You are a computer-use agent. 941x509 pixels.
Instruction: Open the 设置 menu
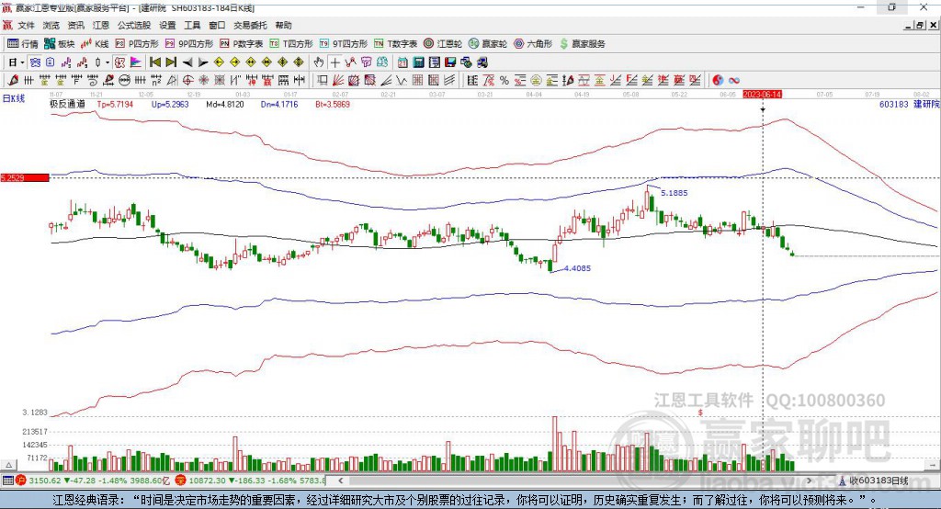167,25
